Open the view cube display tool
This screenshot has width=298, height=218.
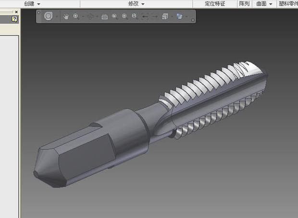pyautogui.click(x=165, y=16)
